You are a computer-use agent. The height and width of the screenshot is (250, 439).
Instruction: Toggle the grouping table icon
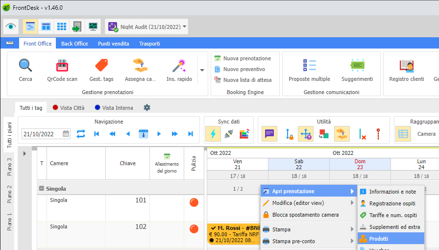(x=403, y=134)
